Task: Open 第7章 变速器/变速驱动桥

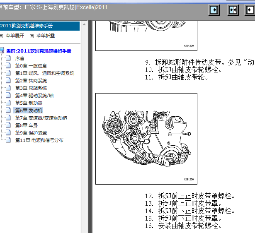Action: [x=41, y=118]
